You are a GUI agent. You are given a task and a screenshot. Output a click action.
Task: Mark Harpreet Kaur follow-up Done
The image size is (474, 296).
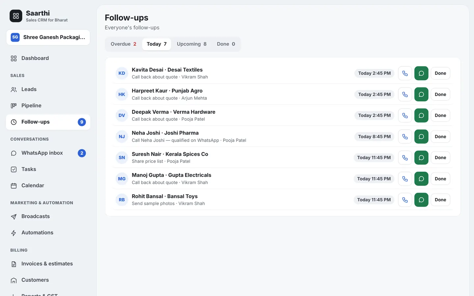(440, 94)
